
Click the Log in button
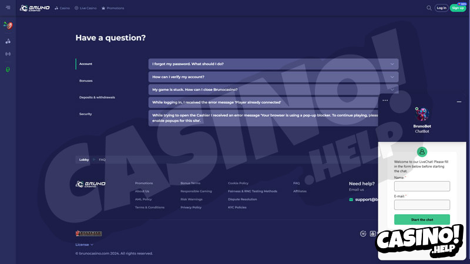441,8
